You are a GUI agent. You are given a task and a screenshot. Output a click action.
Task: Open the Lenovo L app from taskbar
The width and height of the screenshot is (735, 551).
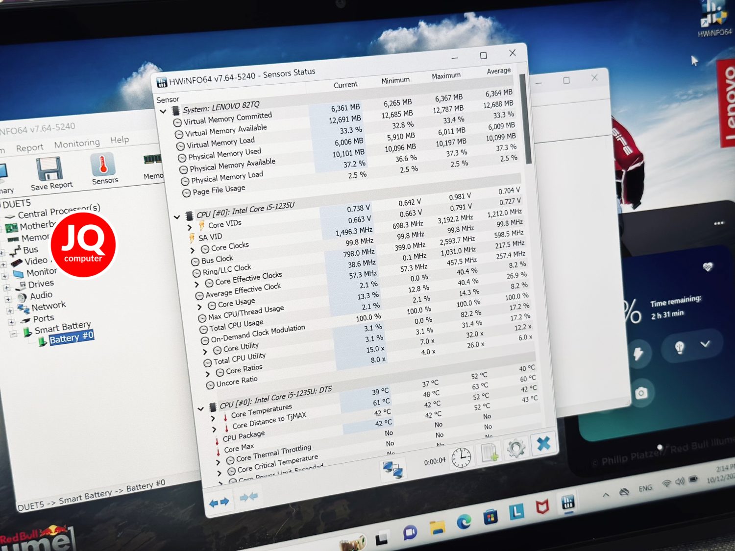pos(516,511)
